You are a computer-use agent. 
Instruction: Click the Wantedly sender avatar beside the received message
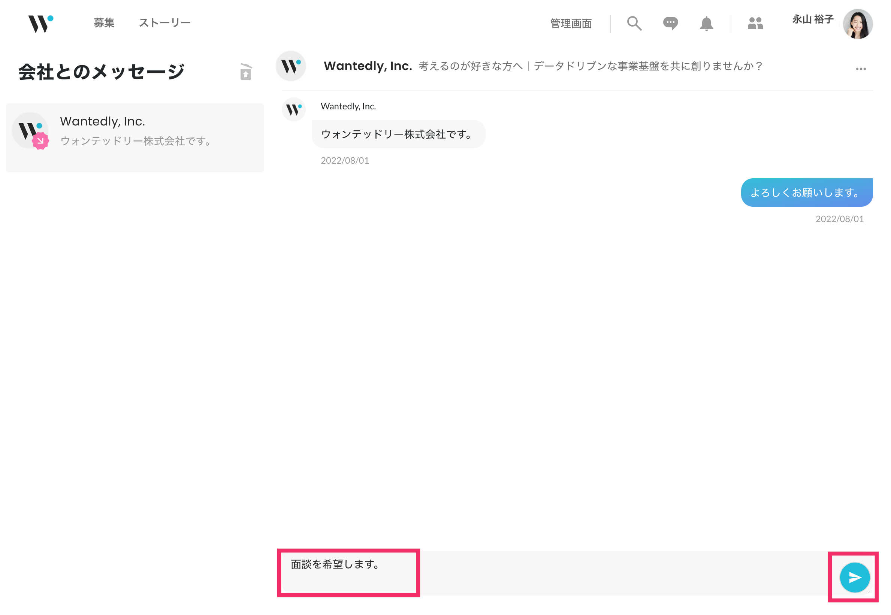point(294,109)
